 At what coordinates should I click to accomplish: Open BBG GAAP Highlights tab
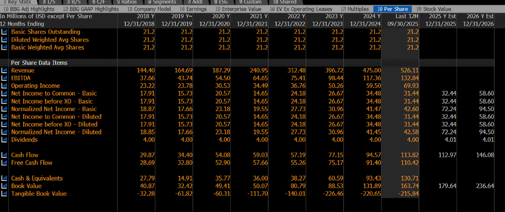(91, 9)
